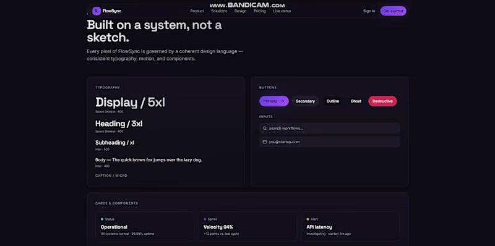This screenshot has height=246, width=495.
Task: Click the quick brown fox body text
Action: [148, 160]
